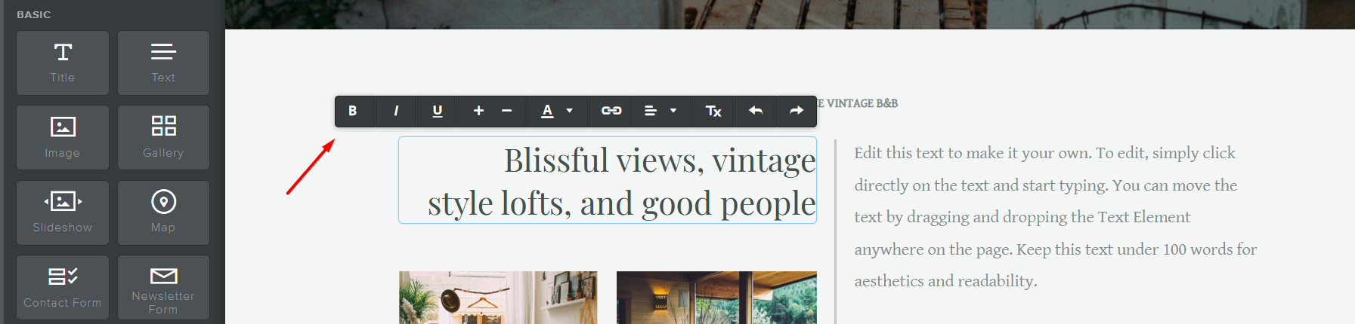Redo the last edit
Screen dimensions: 1355x324
[797, 111]
